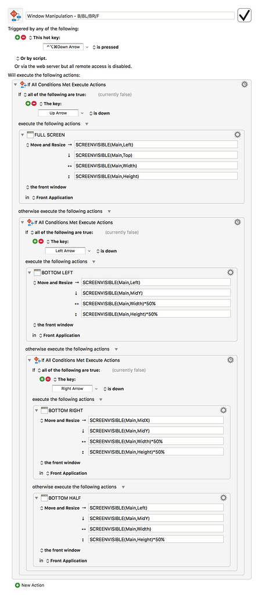Image resolution: width=258 pixels, height=595 pixels.
Task: Open the first 'all of the following are true' popup
Action: point(55,95)
